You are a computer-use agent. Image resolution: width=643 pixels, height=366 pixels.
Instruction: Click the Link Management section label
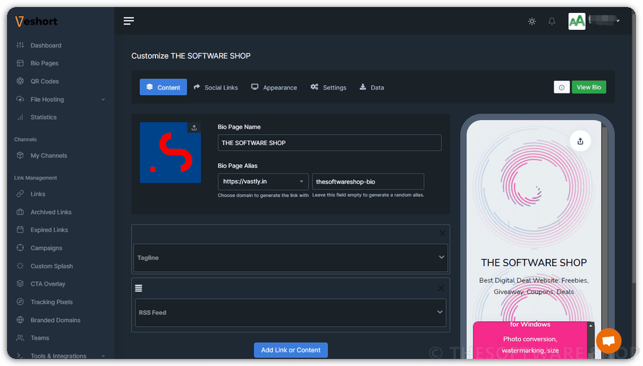click(x=36, y=178)
